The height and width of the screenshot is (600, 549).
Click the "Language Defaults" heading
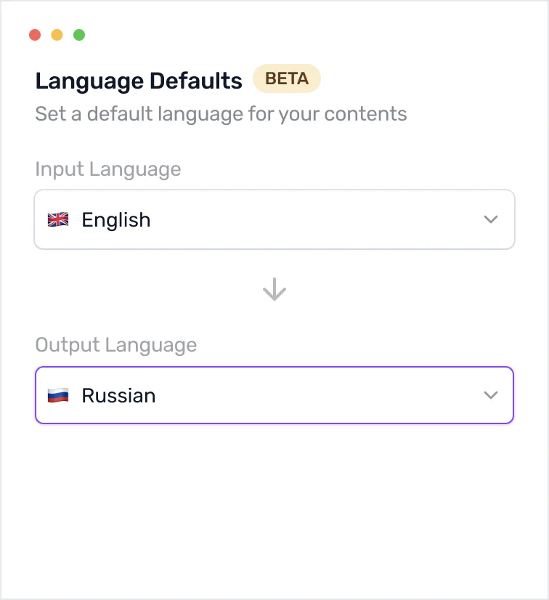click(139, 81)
